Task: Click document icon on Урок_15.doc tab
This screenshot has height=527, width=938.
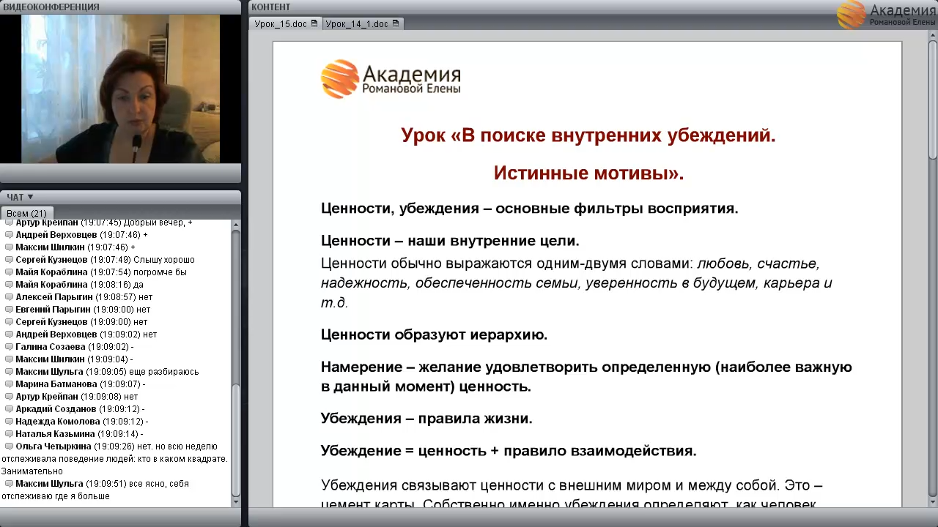Action: [x=314, y=23]
